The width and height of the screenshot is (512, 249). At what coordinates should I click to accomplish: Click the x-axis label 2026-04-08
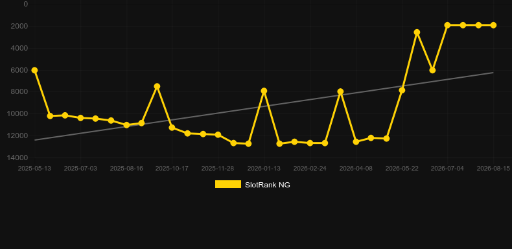click(x=356, y=169)
